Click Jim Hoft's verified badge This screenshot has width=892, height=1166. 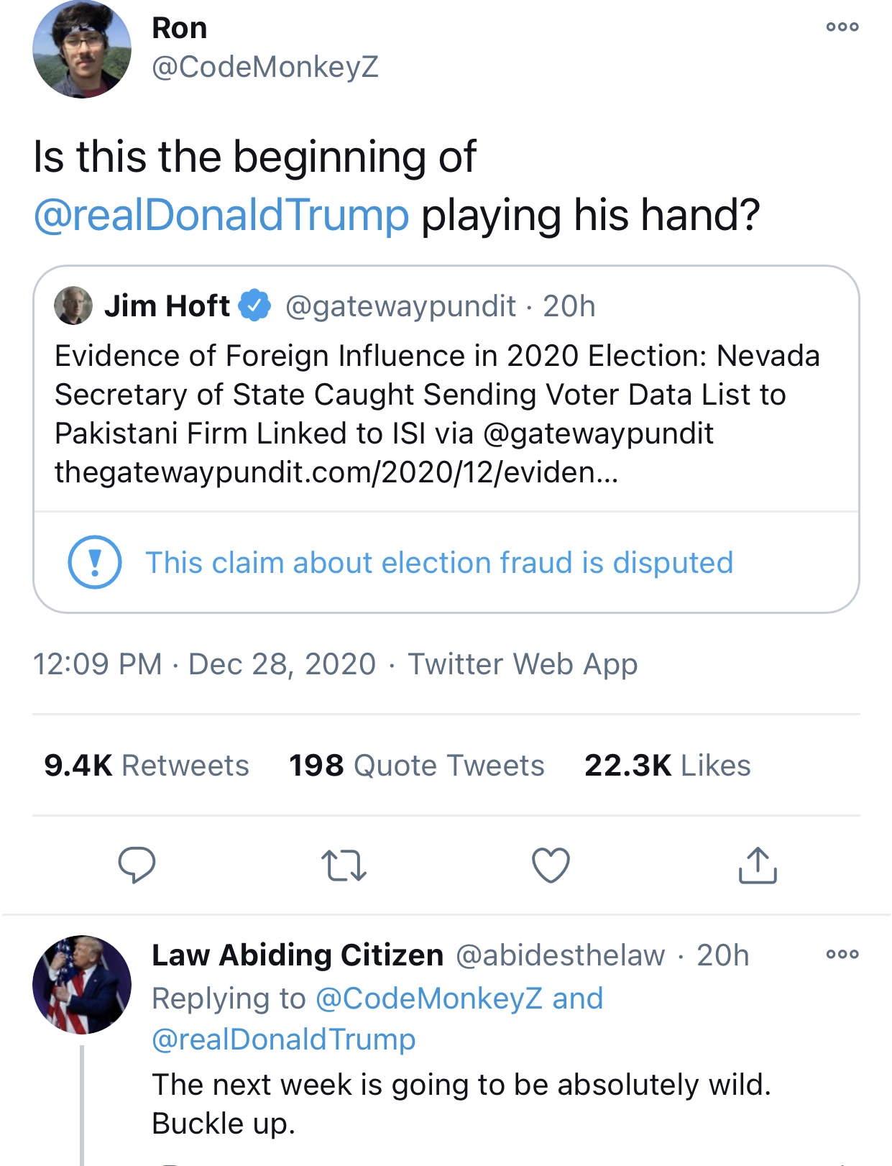[x=254, y=306]
